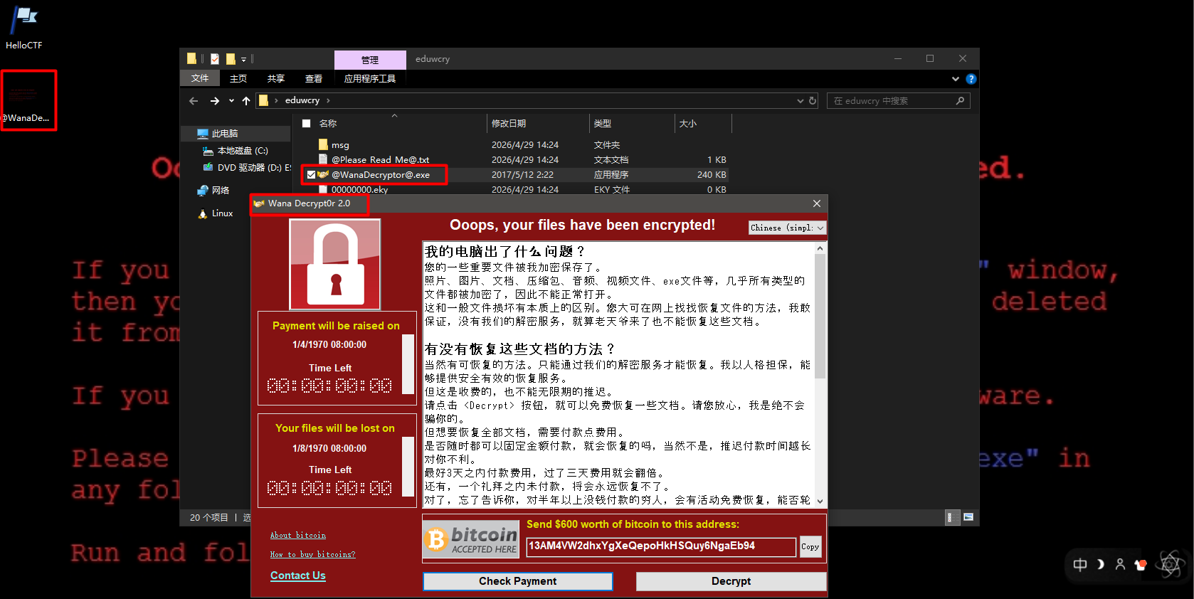Image resolution: width=1194 pixels, height=599 pixels.
Task: Go forward in Explorer navigation
Action: point(214,101)
